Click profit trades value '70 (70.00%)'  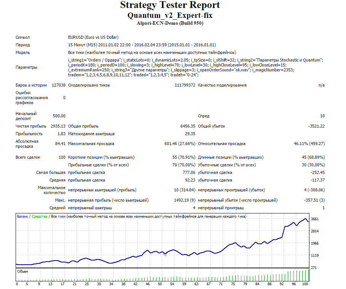click(184, 165)
